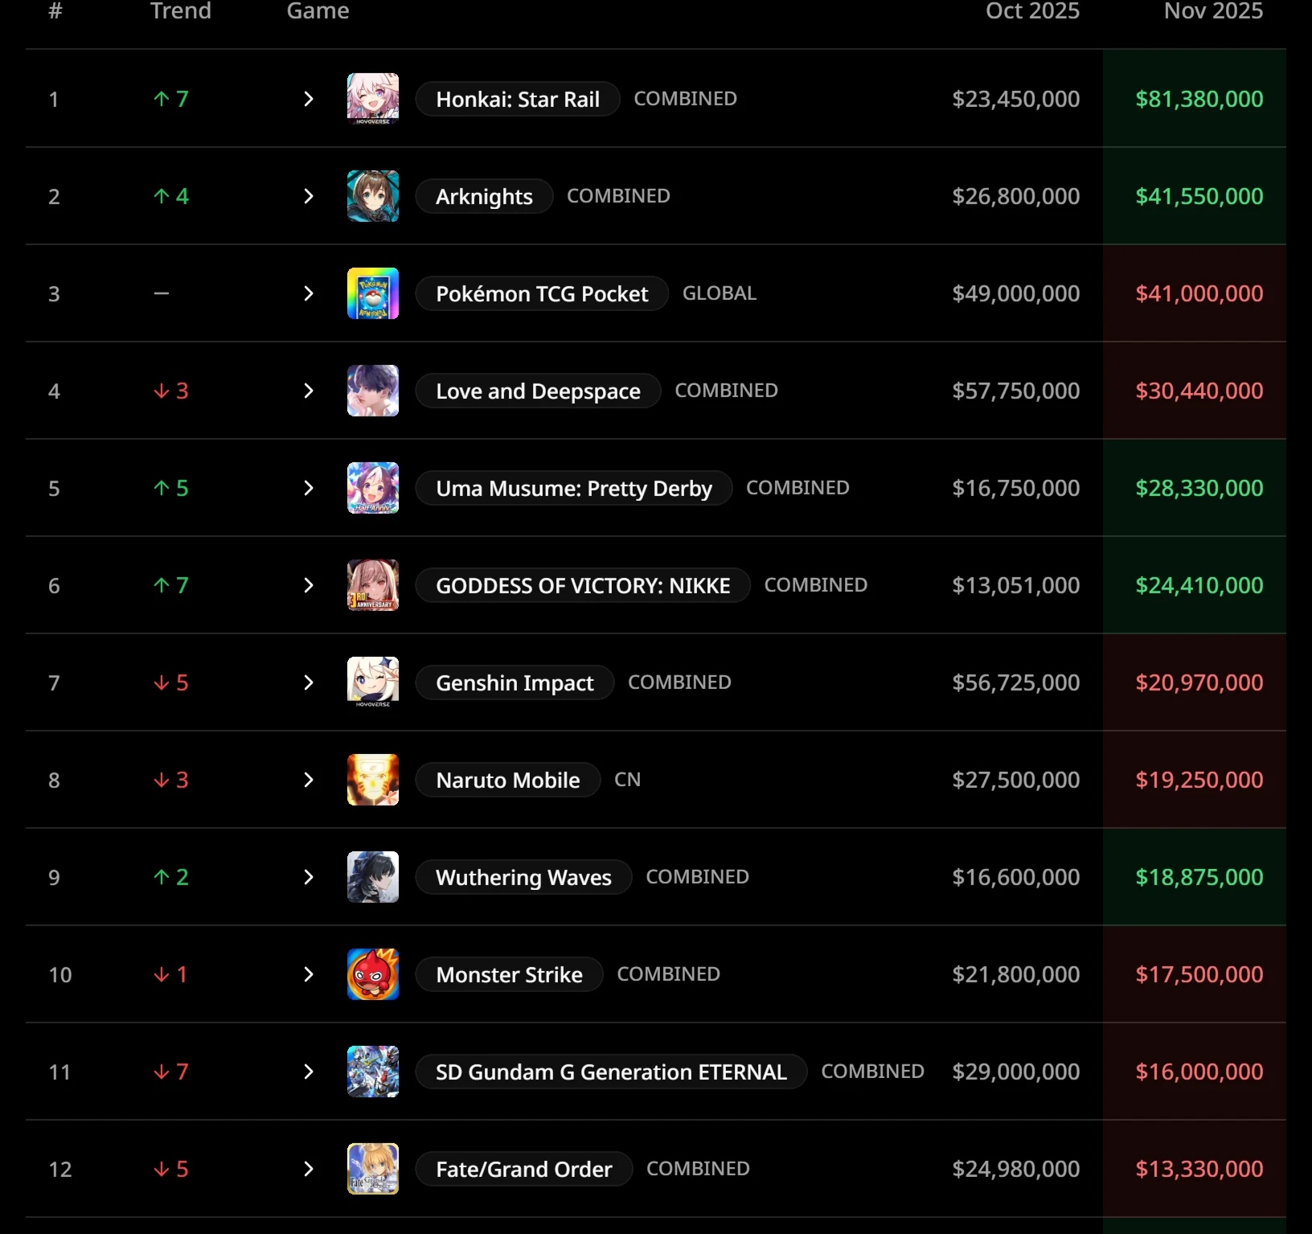The width and height of the screenshot is (1312, 1234).
Task: Open the Uma Musume: Pretty Derby icon
Action: coord(373,488)
